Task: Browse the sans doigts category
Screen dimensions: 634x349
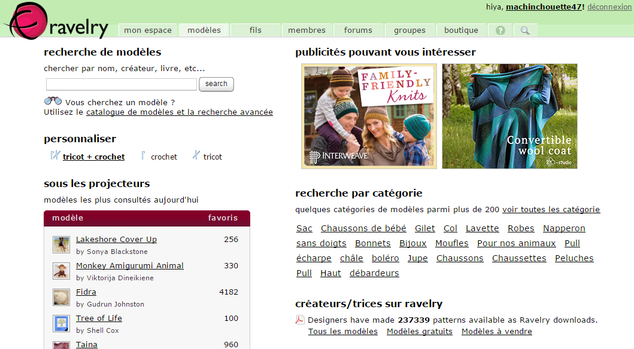Action: pos(321,243)
